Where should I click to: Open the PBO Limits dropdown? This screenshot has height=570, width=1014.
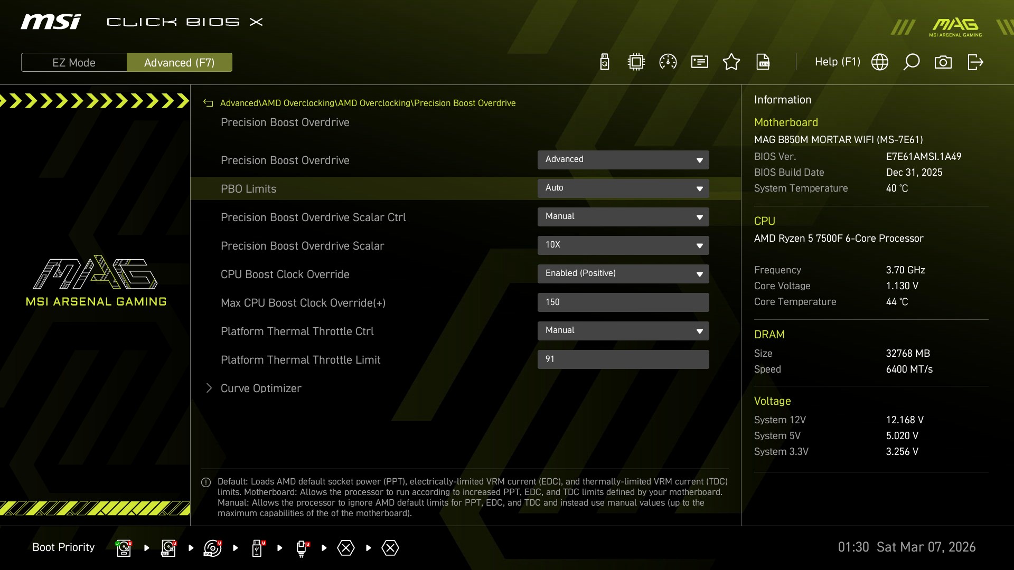pyautogui.click(x=623, y=188)
